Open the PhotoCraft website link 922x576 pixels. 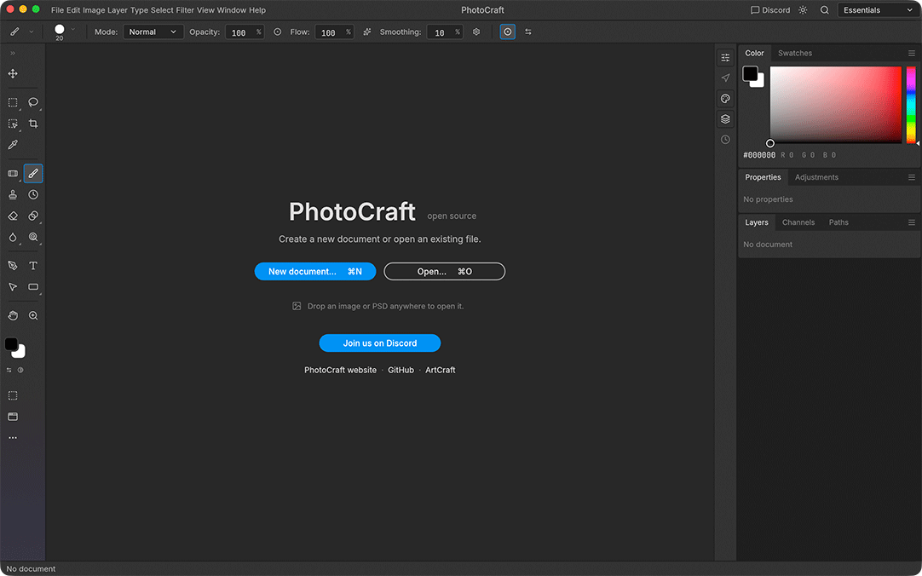coord(341,370)
